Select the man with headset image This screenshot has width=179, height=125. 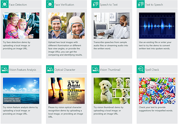click(x=112, y=25)
